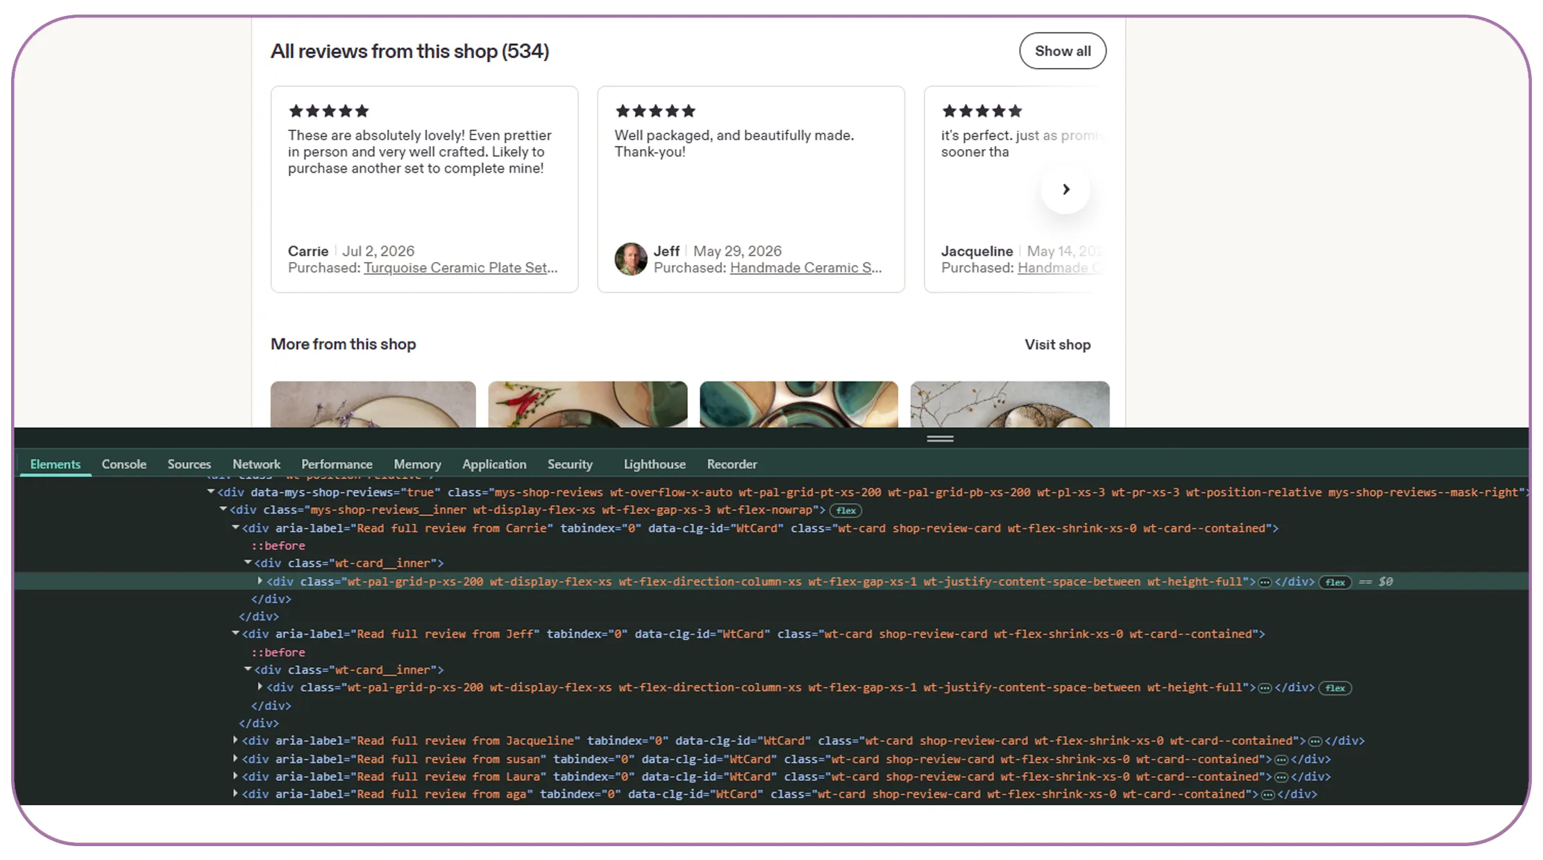The height and width of the screenshot is (860, 1543).
Task: Click Carrie's review text about lovely plates
Action: pos(420,152)
